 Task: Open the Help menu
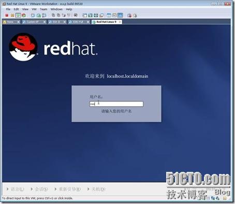pyautogui.click(x=69, y=9)
